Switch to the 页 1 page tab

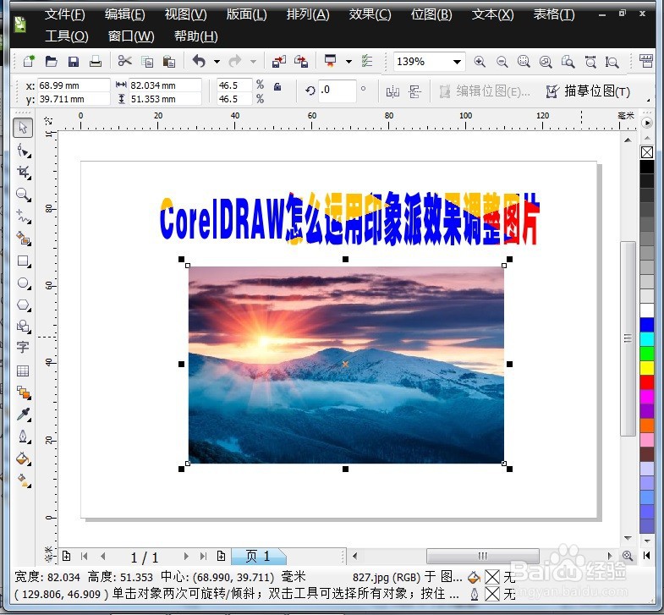point(258,556)
